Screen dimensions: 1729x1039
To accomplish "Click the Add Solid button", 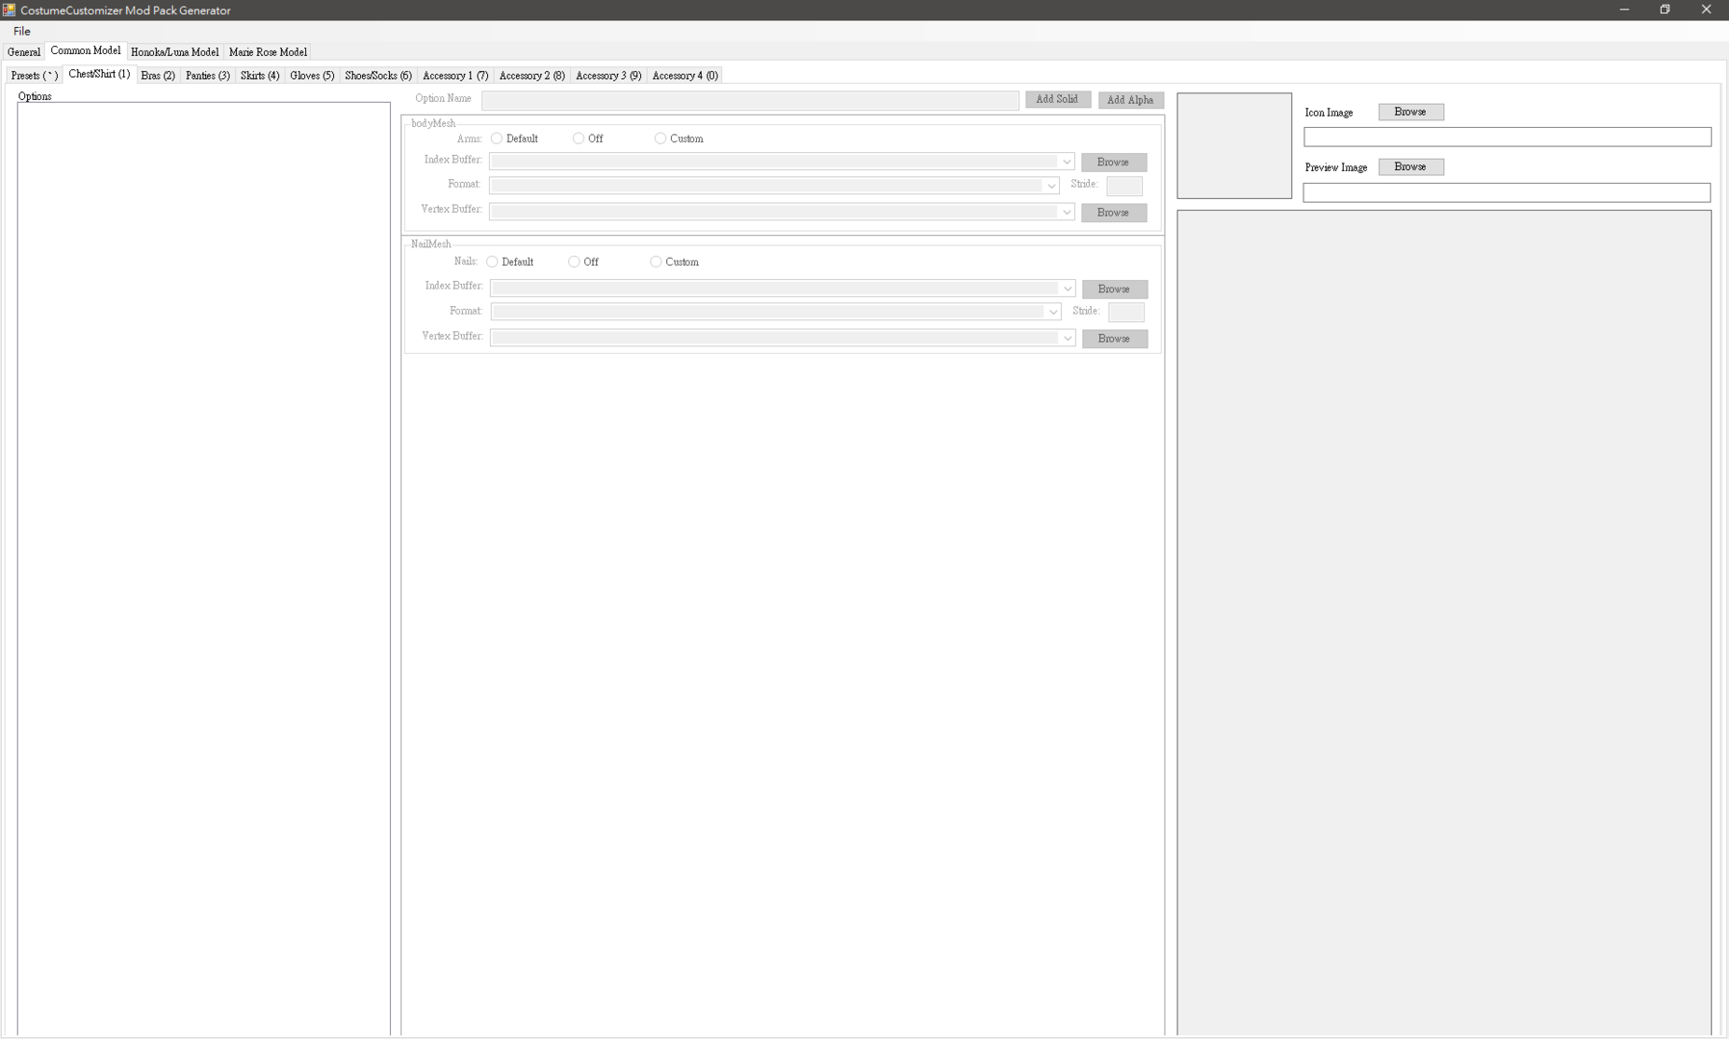I will tap(1057, 99).
